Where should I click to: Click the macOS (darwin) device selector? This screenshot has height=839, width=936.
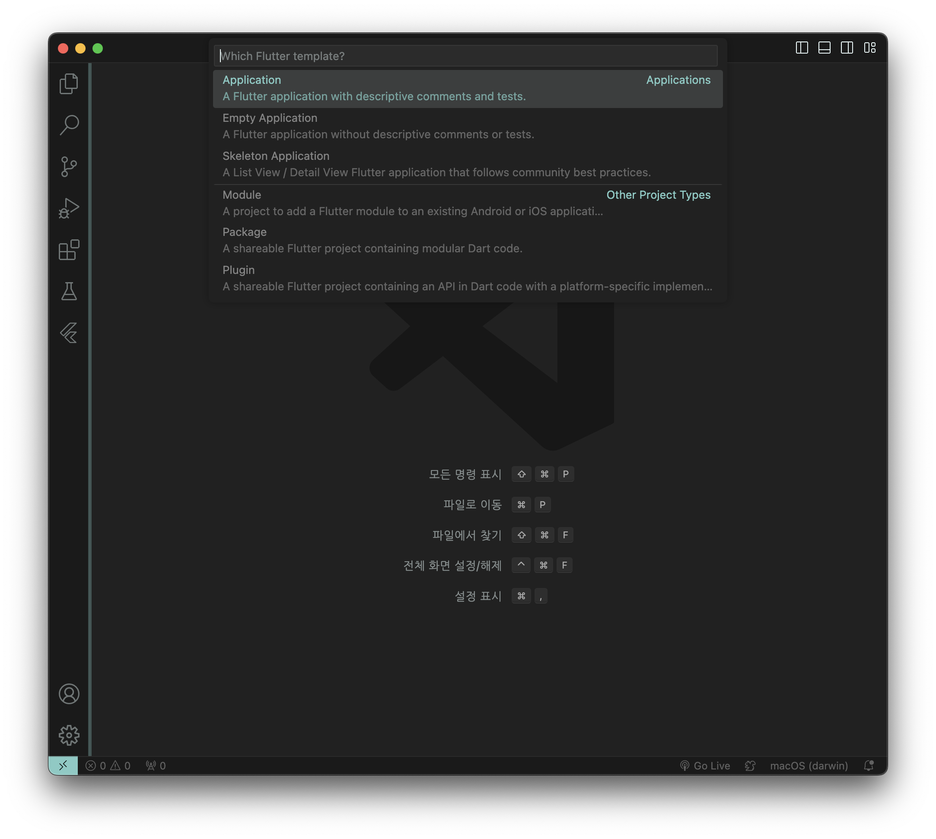pos(808,766)
